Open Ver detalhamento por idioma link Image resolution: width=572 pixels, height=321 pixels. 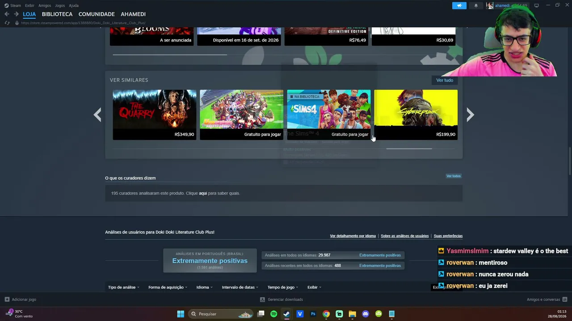click(353, 236)
